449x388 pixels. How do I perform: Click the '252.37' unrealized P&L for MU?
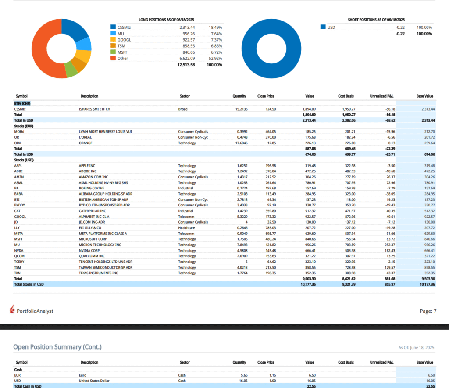[389, 245]
